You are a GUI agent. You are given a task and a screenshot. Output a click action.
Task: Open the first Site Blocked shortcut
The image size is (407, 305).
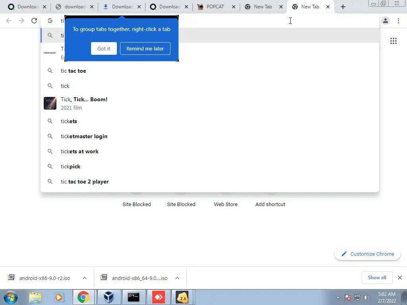(137, 204)
